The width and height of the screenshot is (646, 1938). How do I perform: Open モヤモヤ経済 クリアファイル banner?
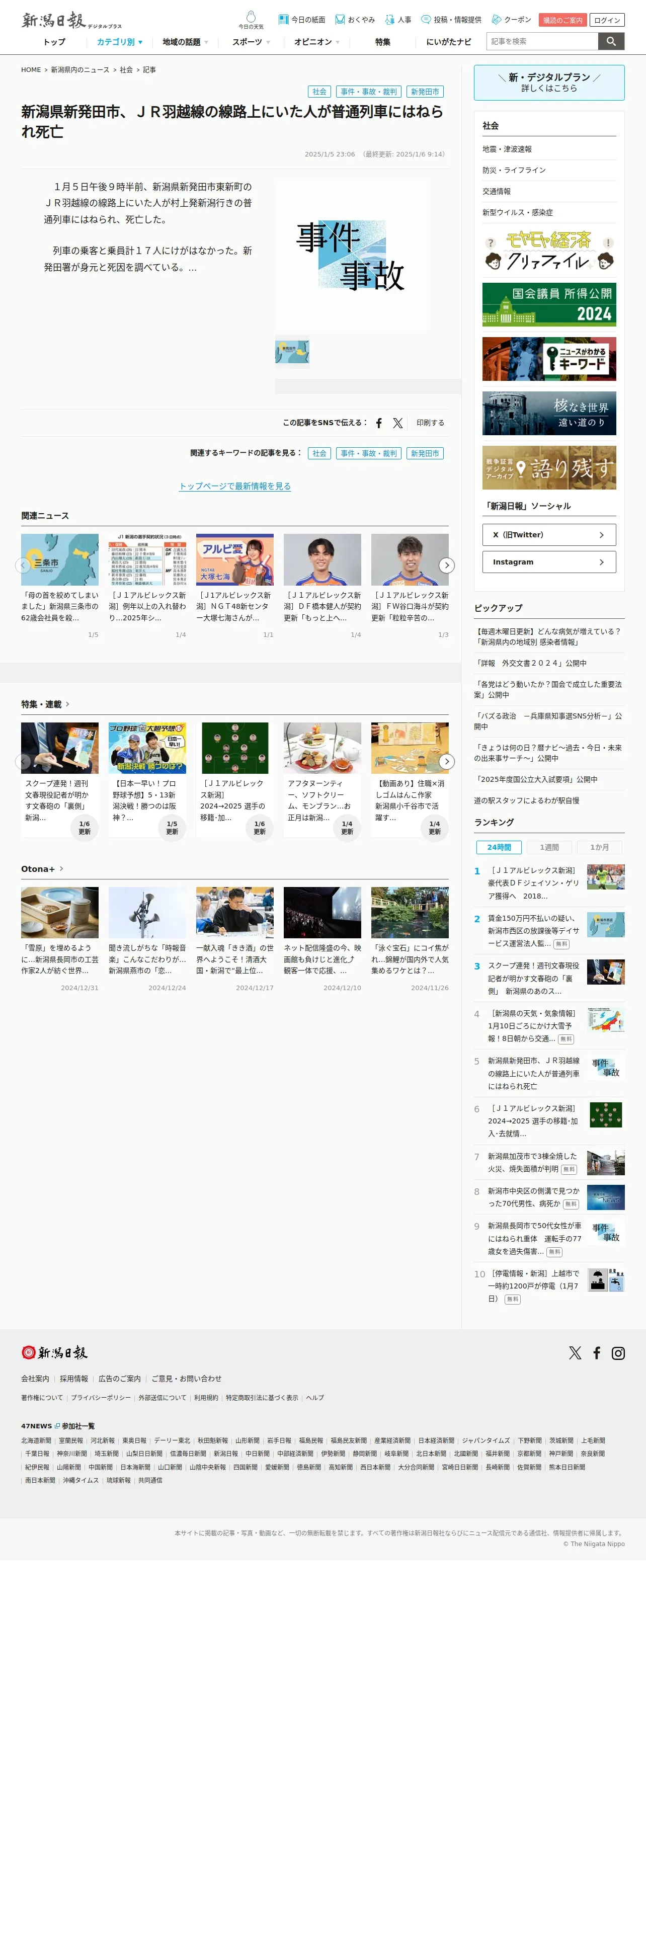click(x=549, y=251)
